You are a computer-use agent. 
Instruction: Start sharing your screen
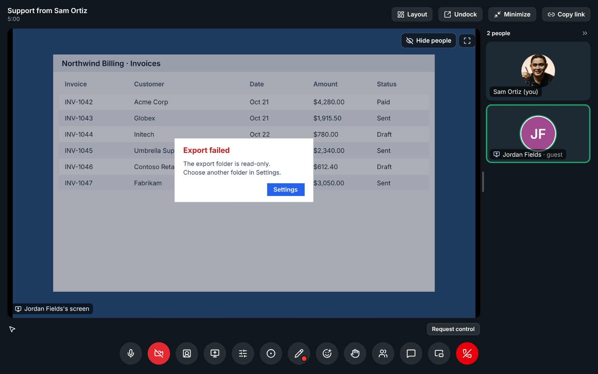215,353
